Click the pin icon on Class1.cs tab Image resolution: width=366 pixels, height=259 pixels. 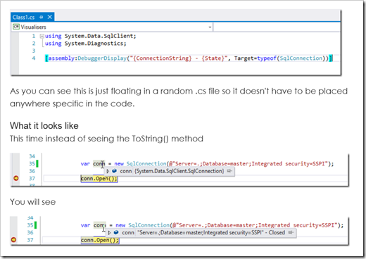point(42,17)
